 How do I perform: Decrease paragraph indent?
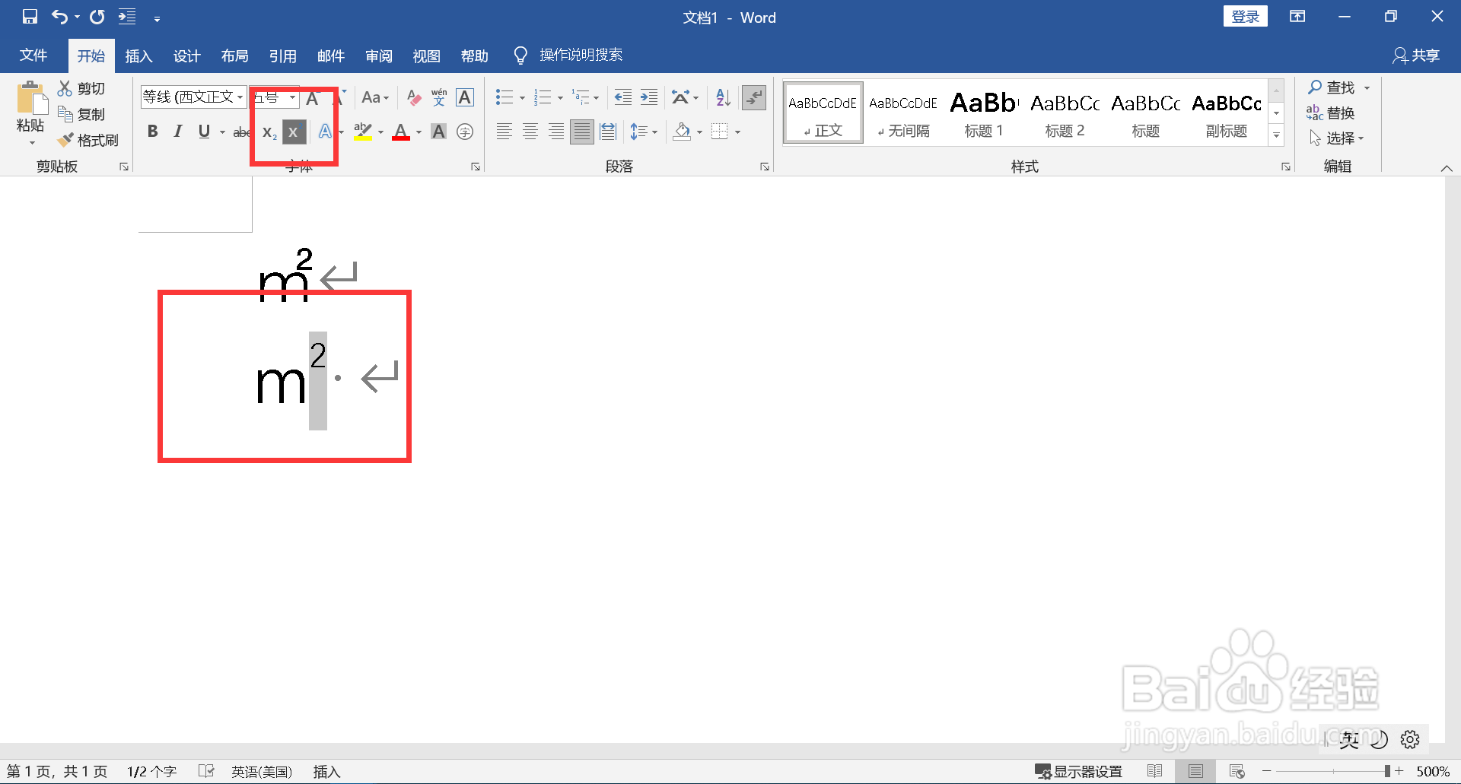coord(622,97)
